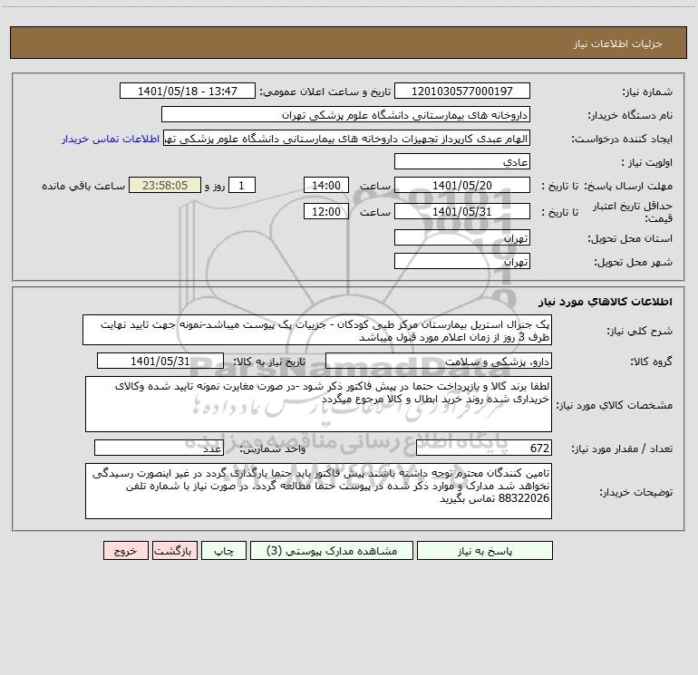Click the گروه کالا field
This screenshot has height=675, width=698.
439,361
